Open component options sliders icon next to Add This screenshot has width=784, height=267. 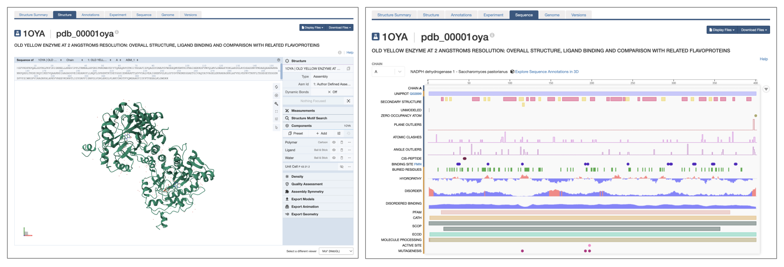click(339, 133)
